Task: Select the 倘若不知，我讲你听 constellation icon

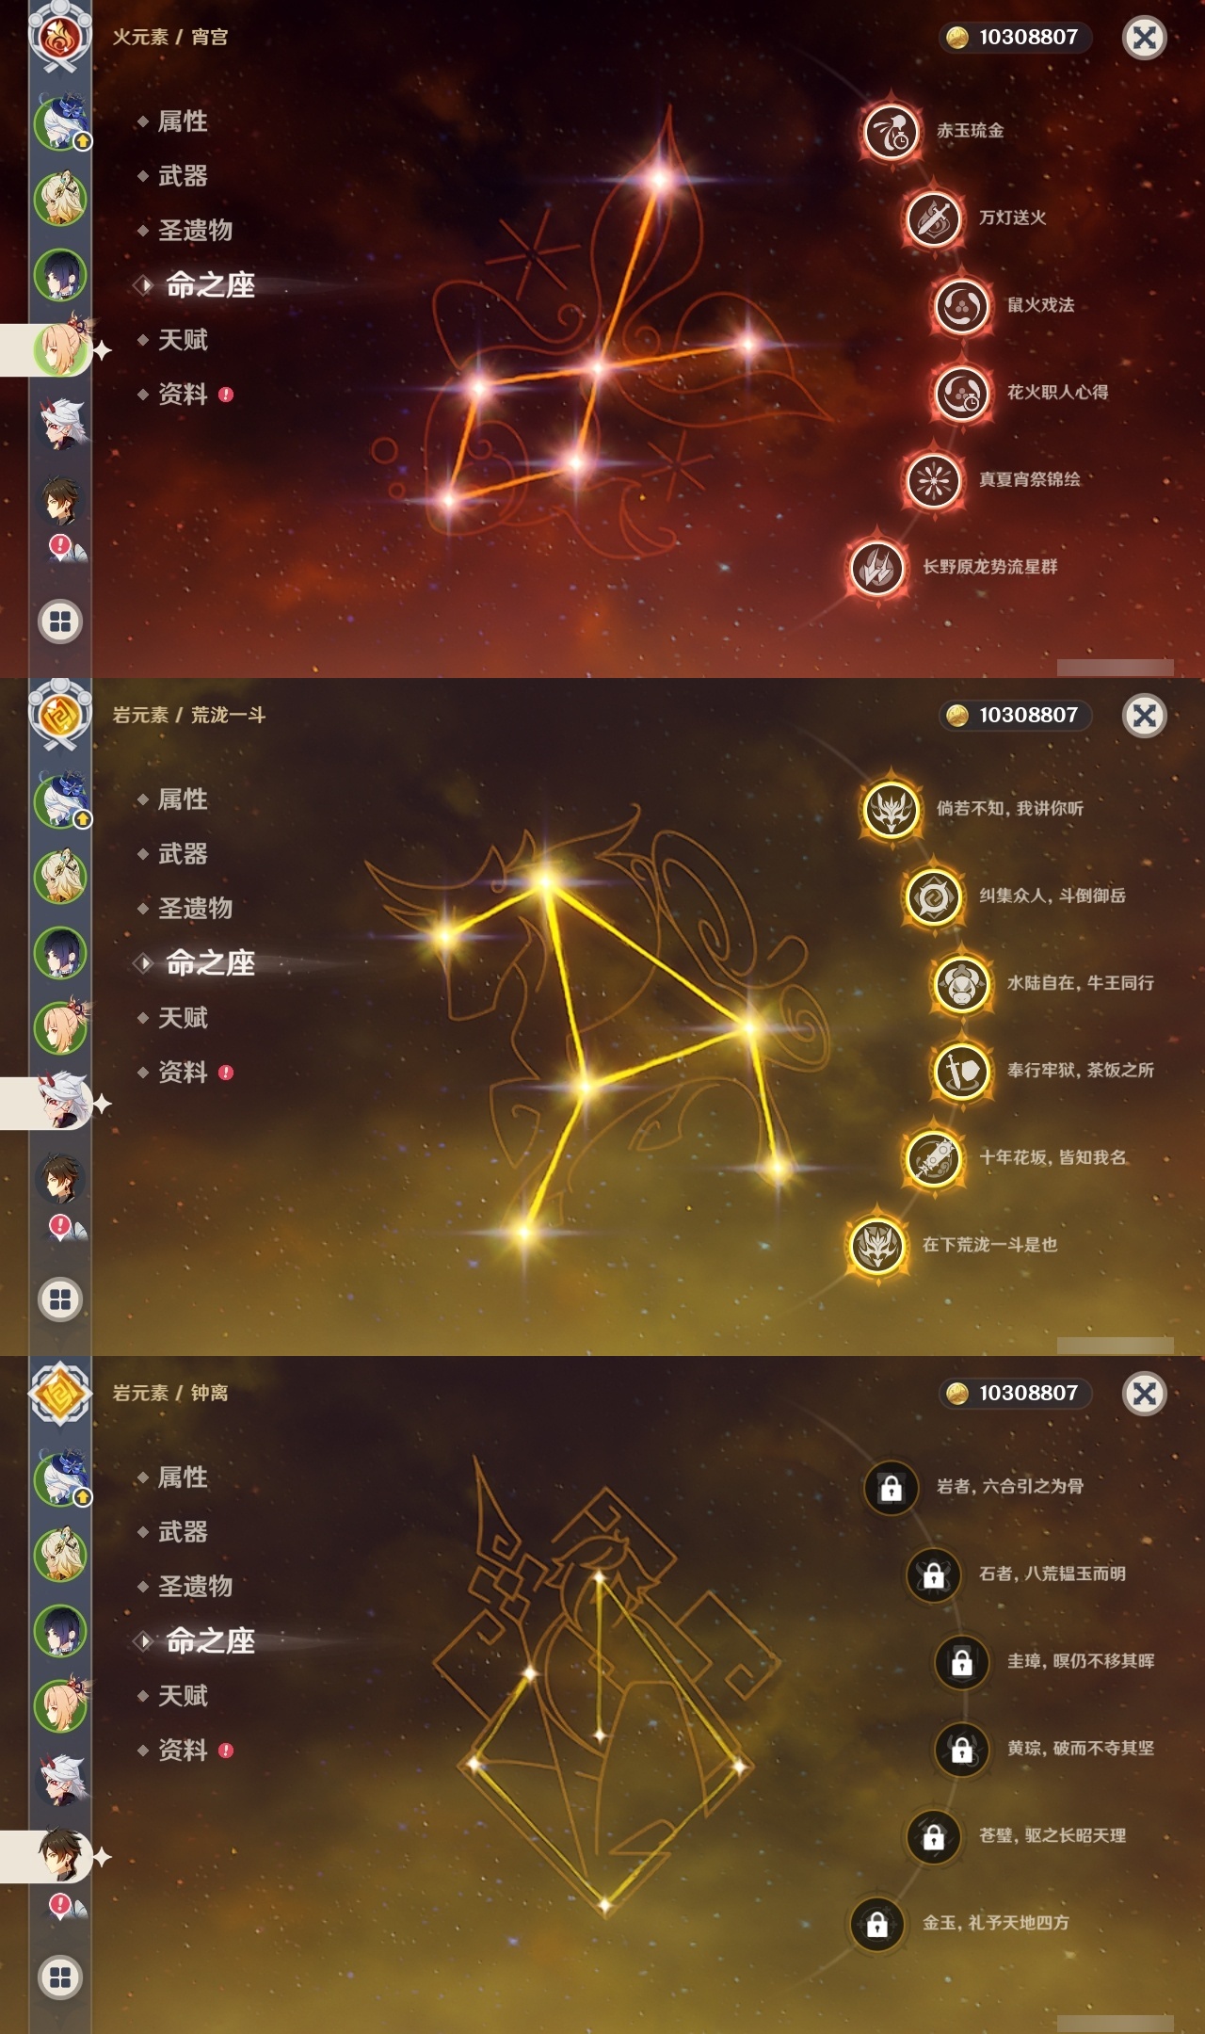Action: (891, 809)
